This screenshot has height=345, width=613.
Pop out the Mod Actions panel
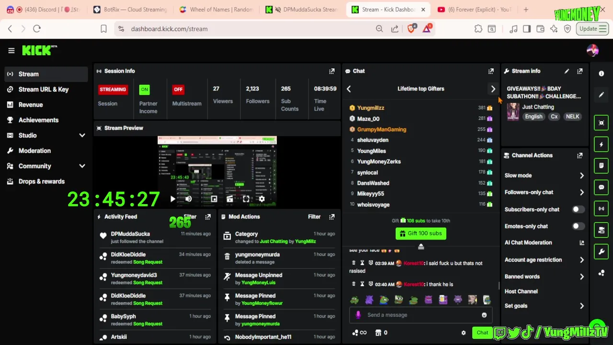point(332,217)
